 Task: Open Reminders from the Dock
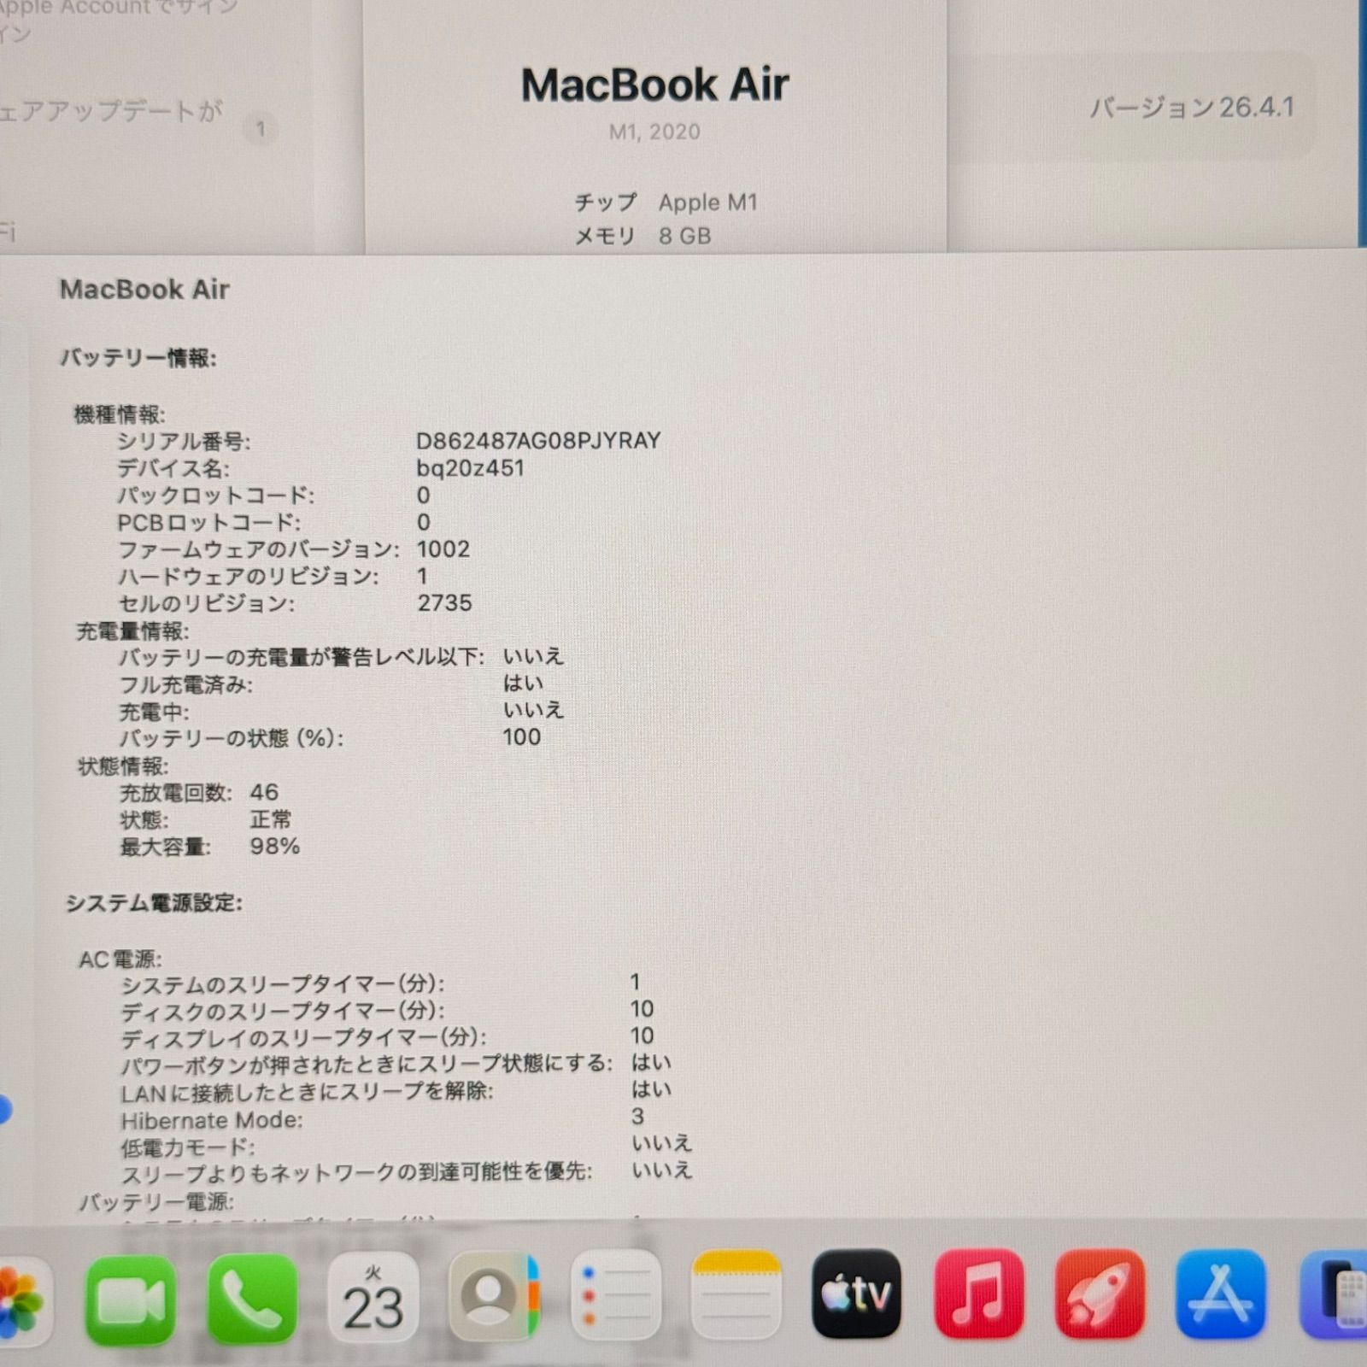(615, 1295)
